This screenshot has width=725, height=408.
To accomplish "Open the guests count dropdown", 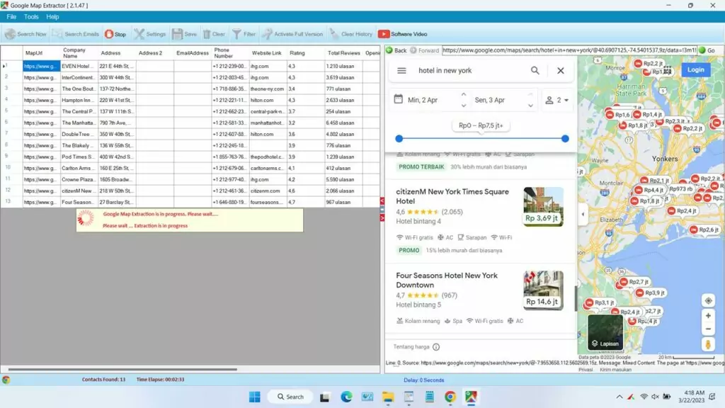I will pos(556,100).
